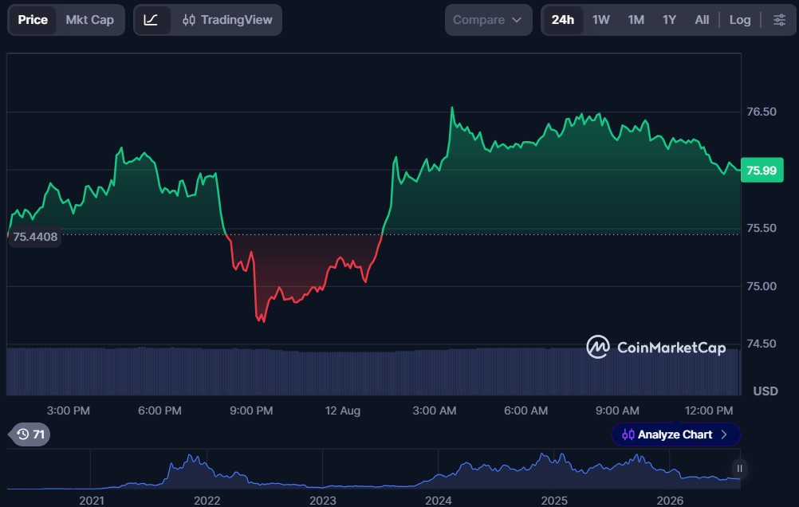Click 2023 on the history range navigator
Image resolution: width=799 pixels, height=507 pixels.
[x=323, y=501]
